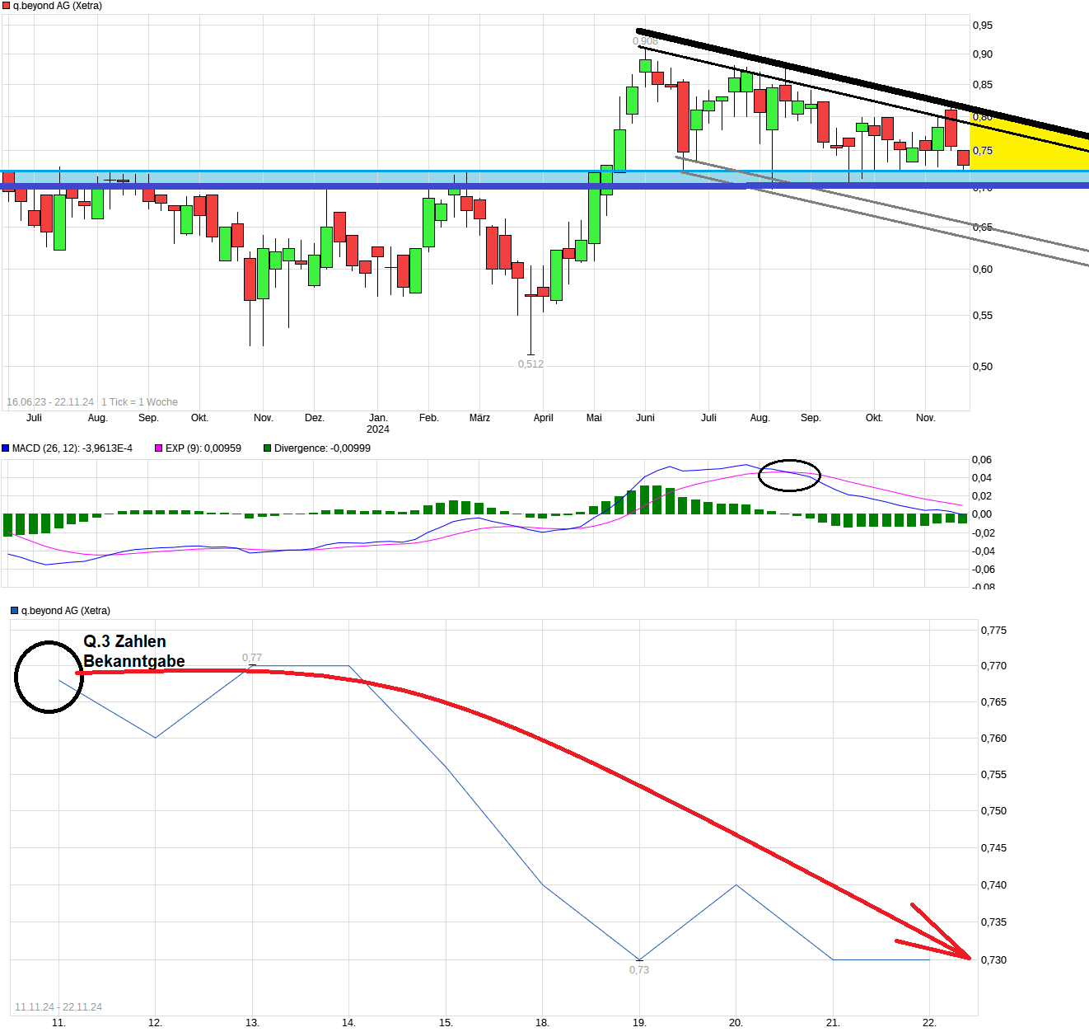Click blue legend square of lower q.beyond chart
This screenshot has height=1032, width=1089.
(x=14, y=611)
